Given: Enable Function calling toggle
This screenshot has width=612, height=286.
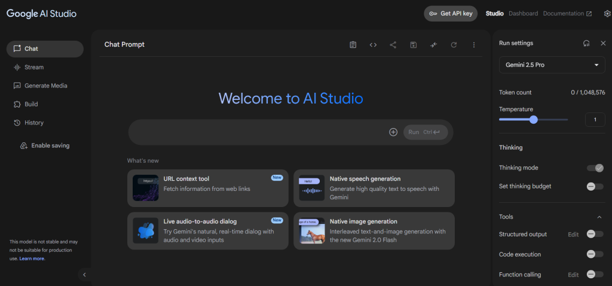Looking at the screenshot, I should pos(595,275).
